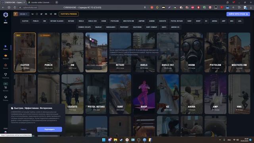The height and width of the screenshot is (143, 254).
Task: Select the AIMDM mode tag
Action: point(152,21)
